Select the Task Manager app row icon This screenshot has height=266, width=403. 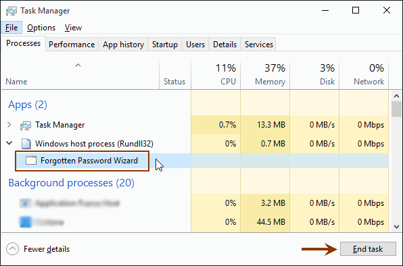[26, 125]
